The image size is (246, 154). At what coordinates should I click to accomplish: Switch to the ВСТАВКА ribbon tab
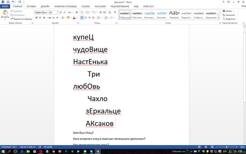click(31, 7)
